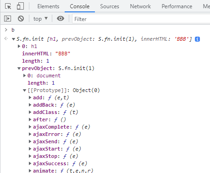Viewport: 210px width, 173px height.
Task: Select the Console tab
Action: coord(80,6)
